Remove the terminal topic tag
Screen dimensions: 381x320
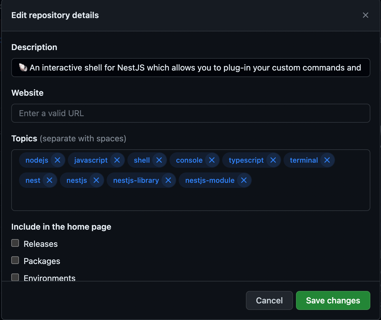(327, 160)
